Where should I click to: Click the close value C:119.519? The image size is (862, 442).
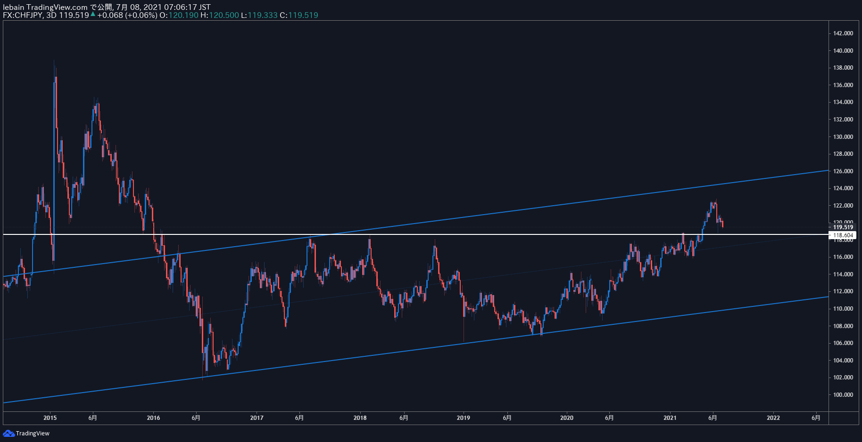[x=299, y=15]
